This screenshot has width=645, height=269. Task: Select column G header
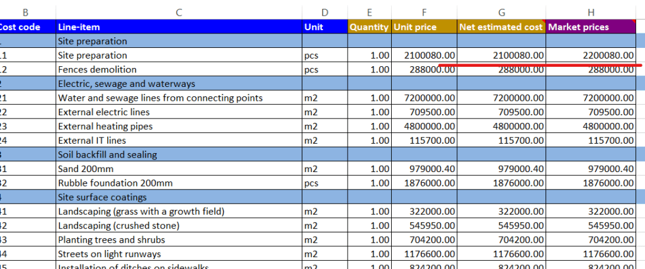501,13
